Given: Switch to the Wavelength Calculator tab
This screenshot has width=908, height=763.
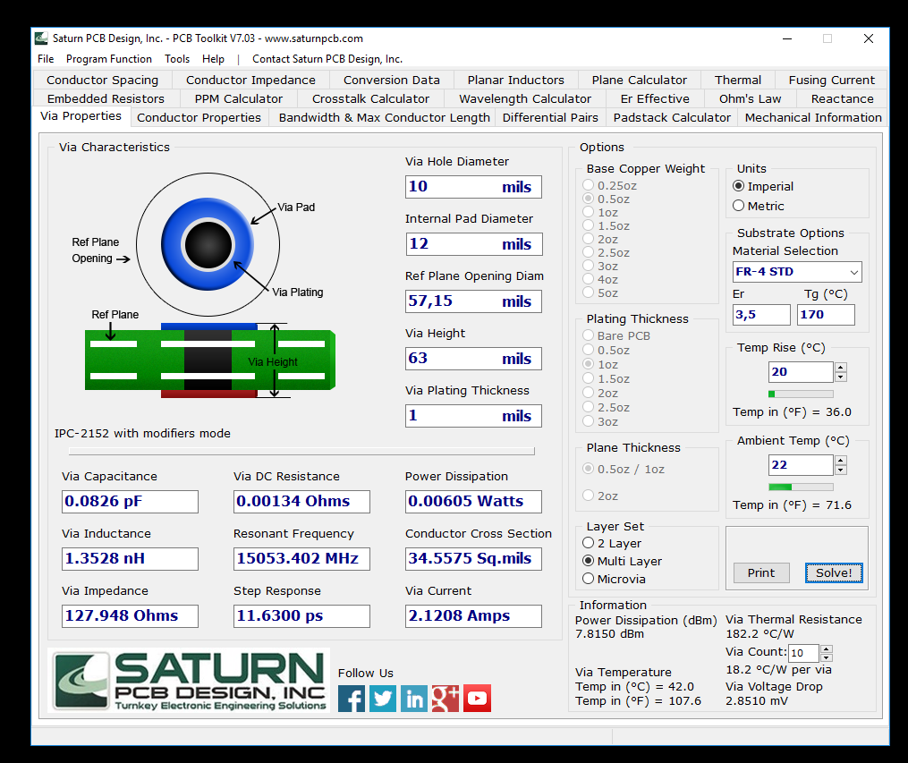Looking at the screenshot, I should coord(524,98).
